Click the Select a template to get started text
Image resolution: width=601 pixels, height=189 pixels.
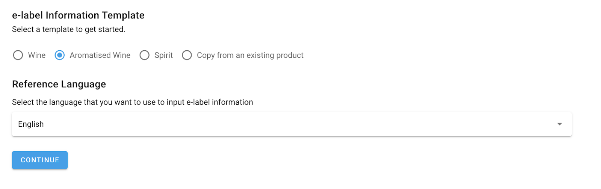pyautogui.click(x=68, y=29)
